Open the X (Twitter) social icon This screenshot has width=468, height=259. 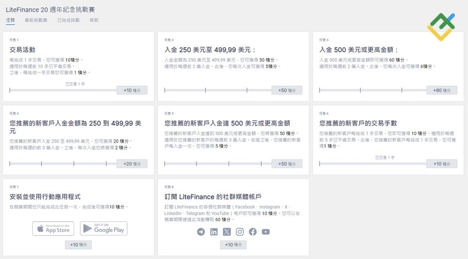point(227,231)
